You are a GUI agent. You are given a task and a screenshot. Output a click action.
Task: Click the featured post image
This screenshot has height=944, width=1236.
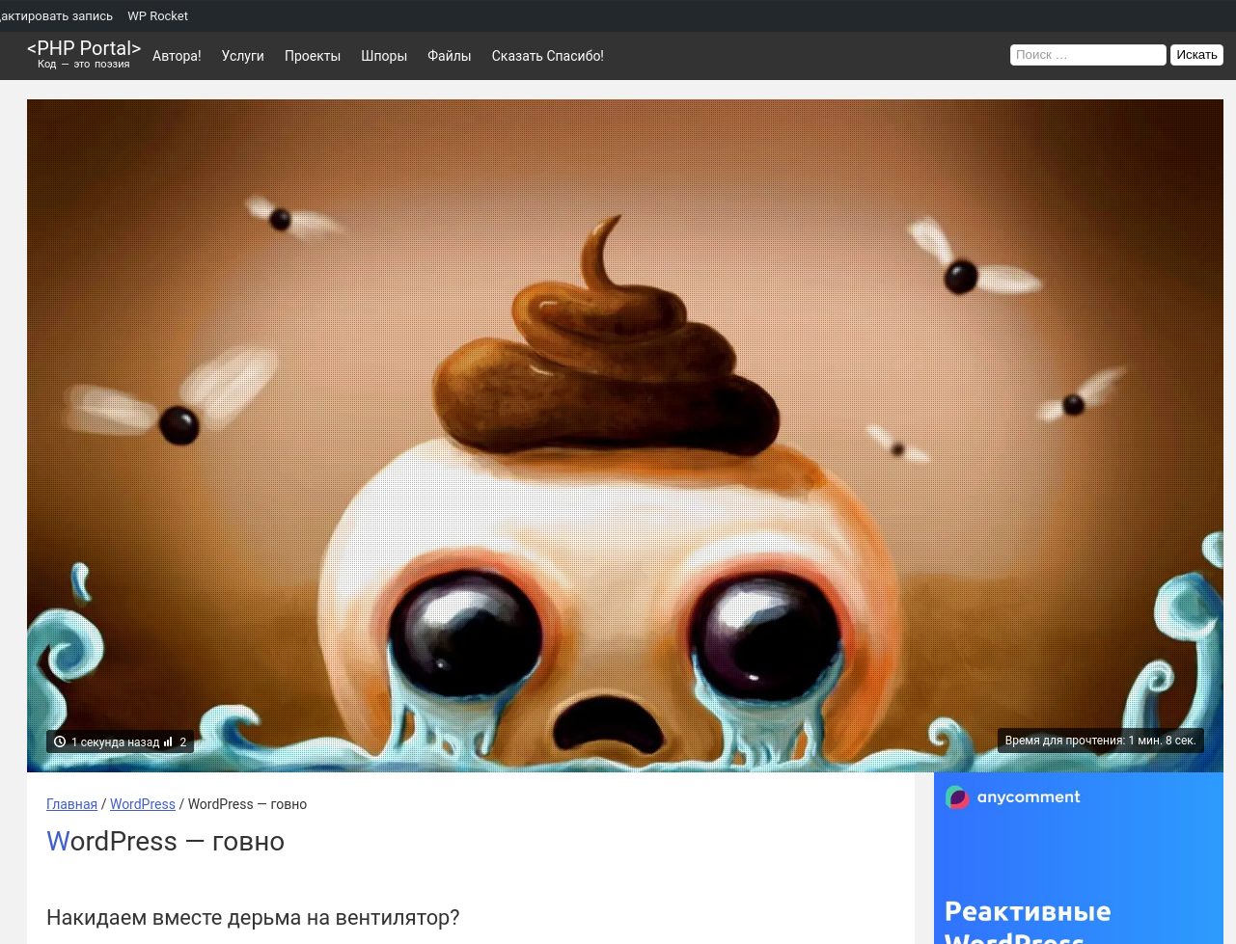625,436
